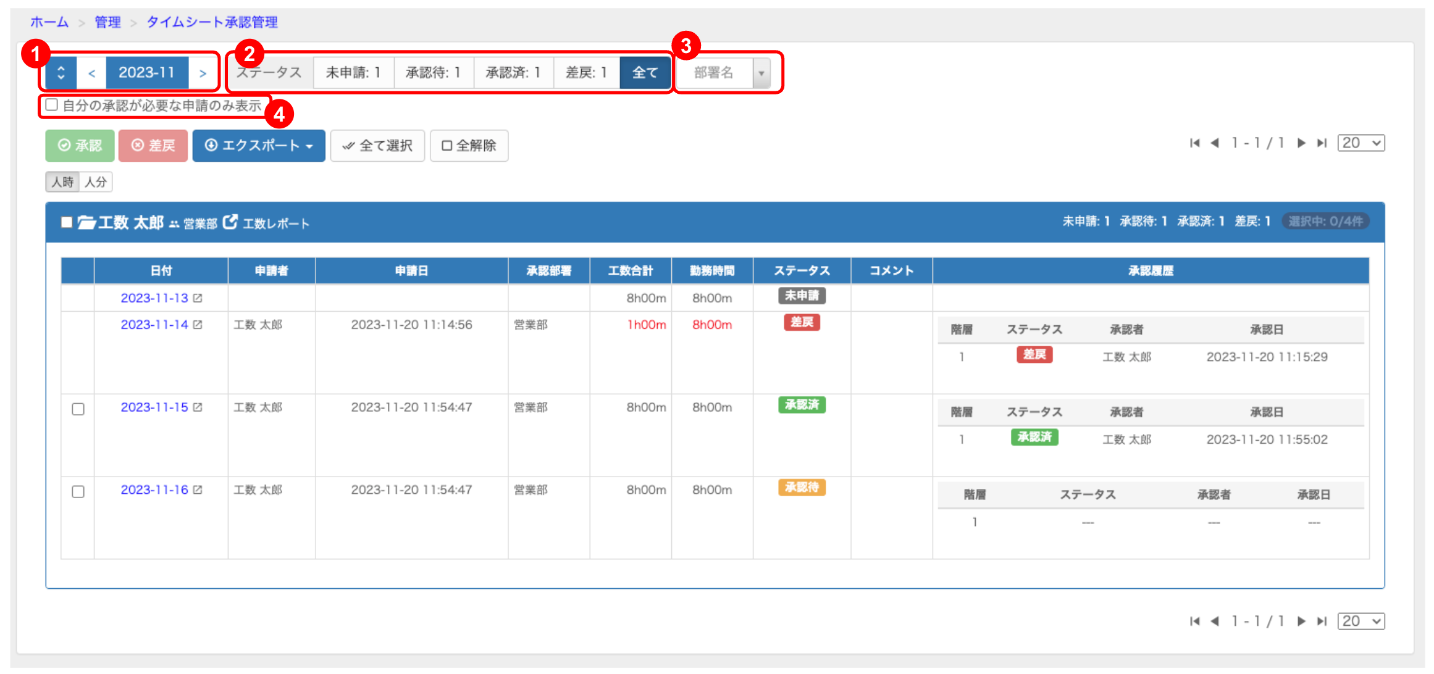Go to previous page in bottom pager
This screenshot has height=674, width=1434.
[x=1215, y=622]
